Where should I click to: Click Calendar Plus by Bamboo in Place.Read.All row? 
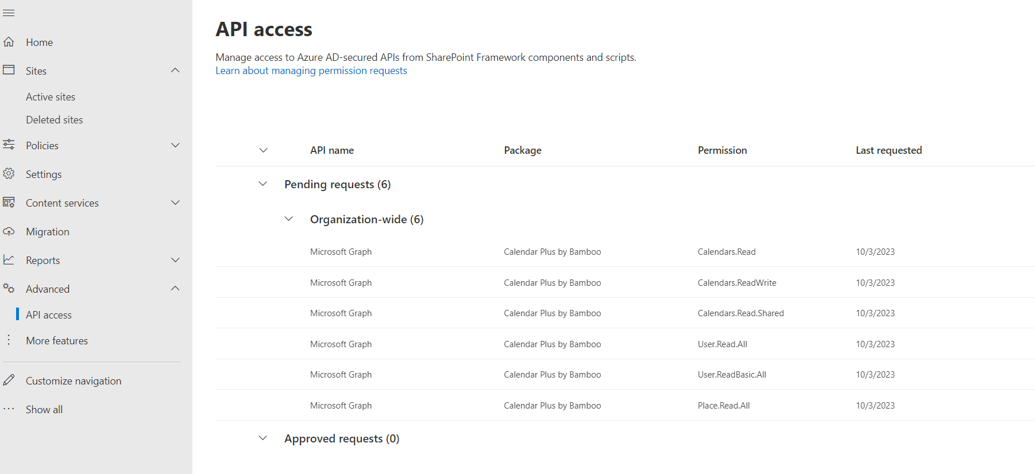tap(553, 406)
